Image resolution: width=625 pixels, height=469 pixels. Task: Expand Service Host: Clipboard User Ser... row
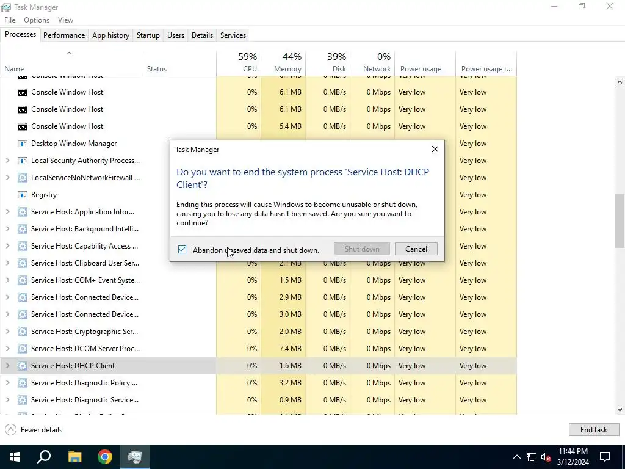[7, 263]
